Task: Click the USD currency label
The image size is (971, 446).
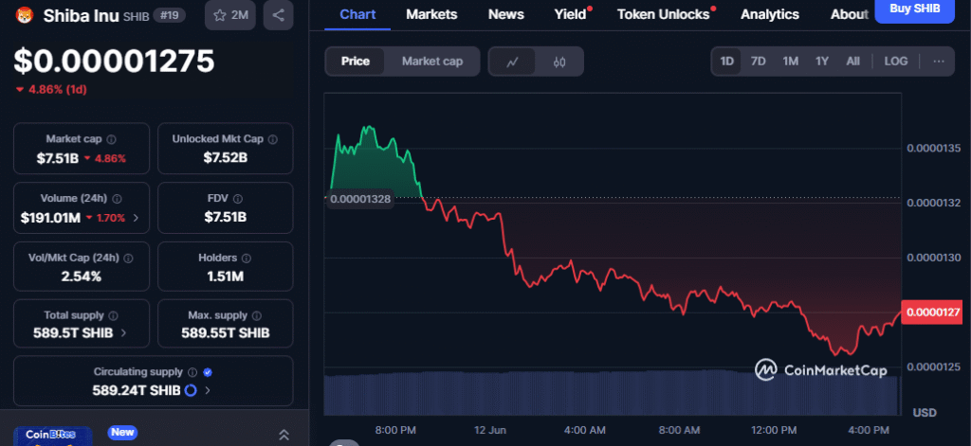Action: pos(925,413)
